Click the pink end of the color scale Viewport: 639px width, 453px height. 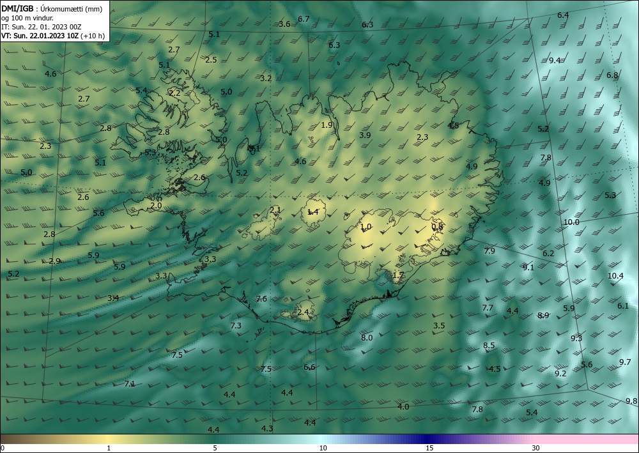587,439
